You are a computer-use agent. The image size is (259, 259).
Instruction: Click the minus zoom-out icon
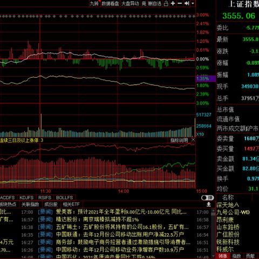pyautogui.click(x=180, y=3)
